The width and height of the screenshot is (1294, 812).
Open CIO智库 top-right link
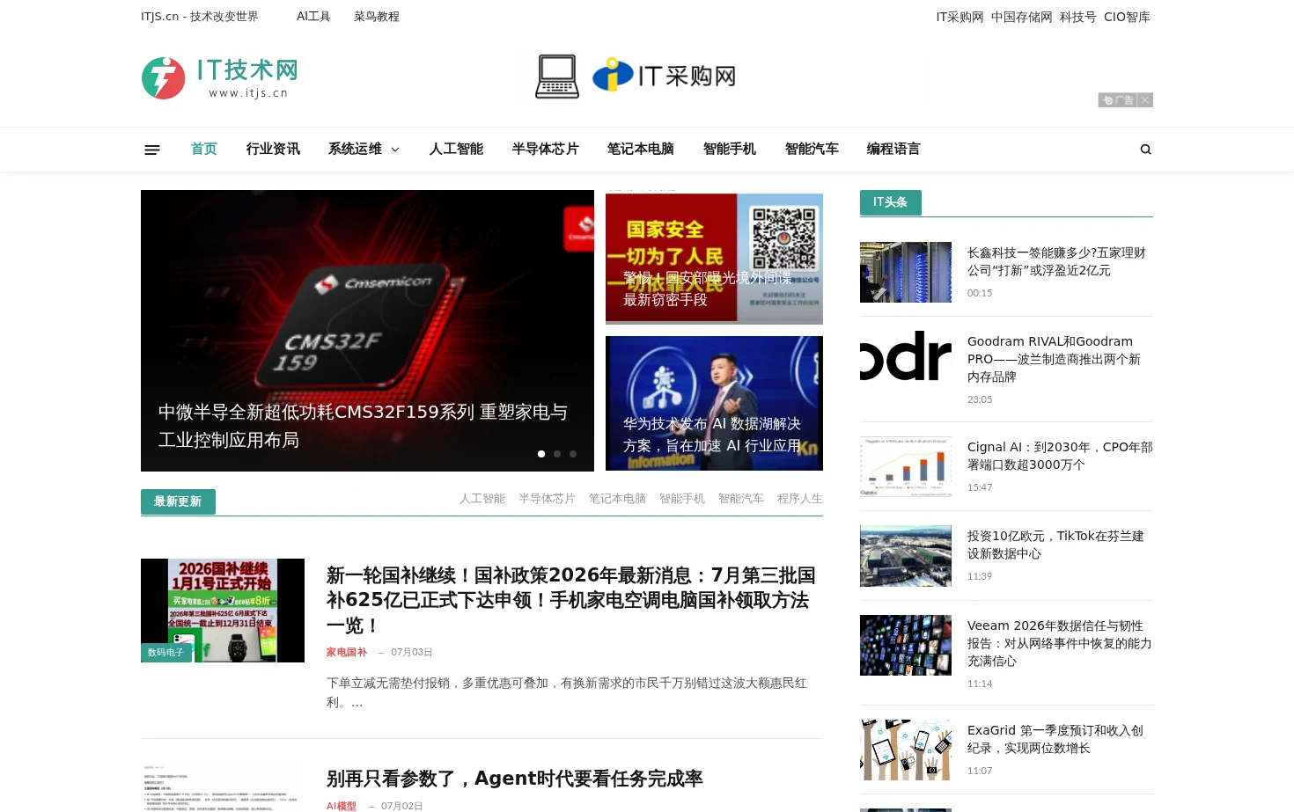point(1127,17)
